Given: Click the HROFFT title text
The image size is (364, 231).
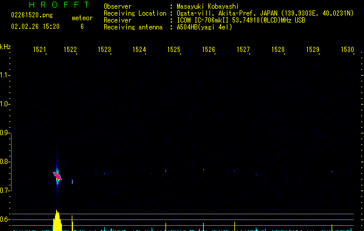Looking at the screenshot, I should click(x=60, y=5).
